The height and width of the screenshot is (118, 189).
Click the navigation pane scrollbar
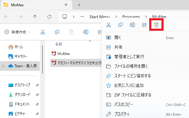tap(42, 59)
